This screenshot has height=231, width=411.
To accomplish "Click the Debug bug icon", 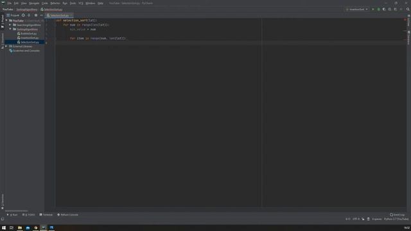I will pos(378,9).
